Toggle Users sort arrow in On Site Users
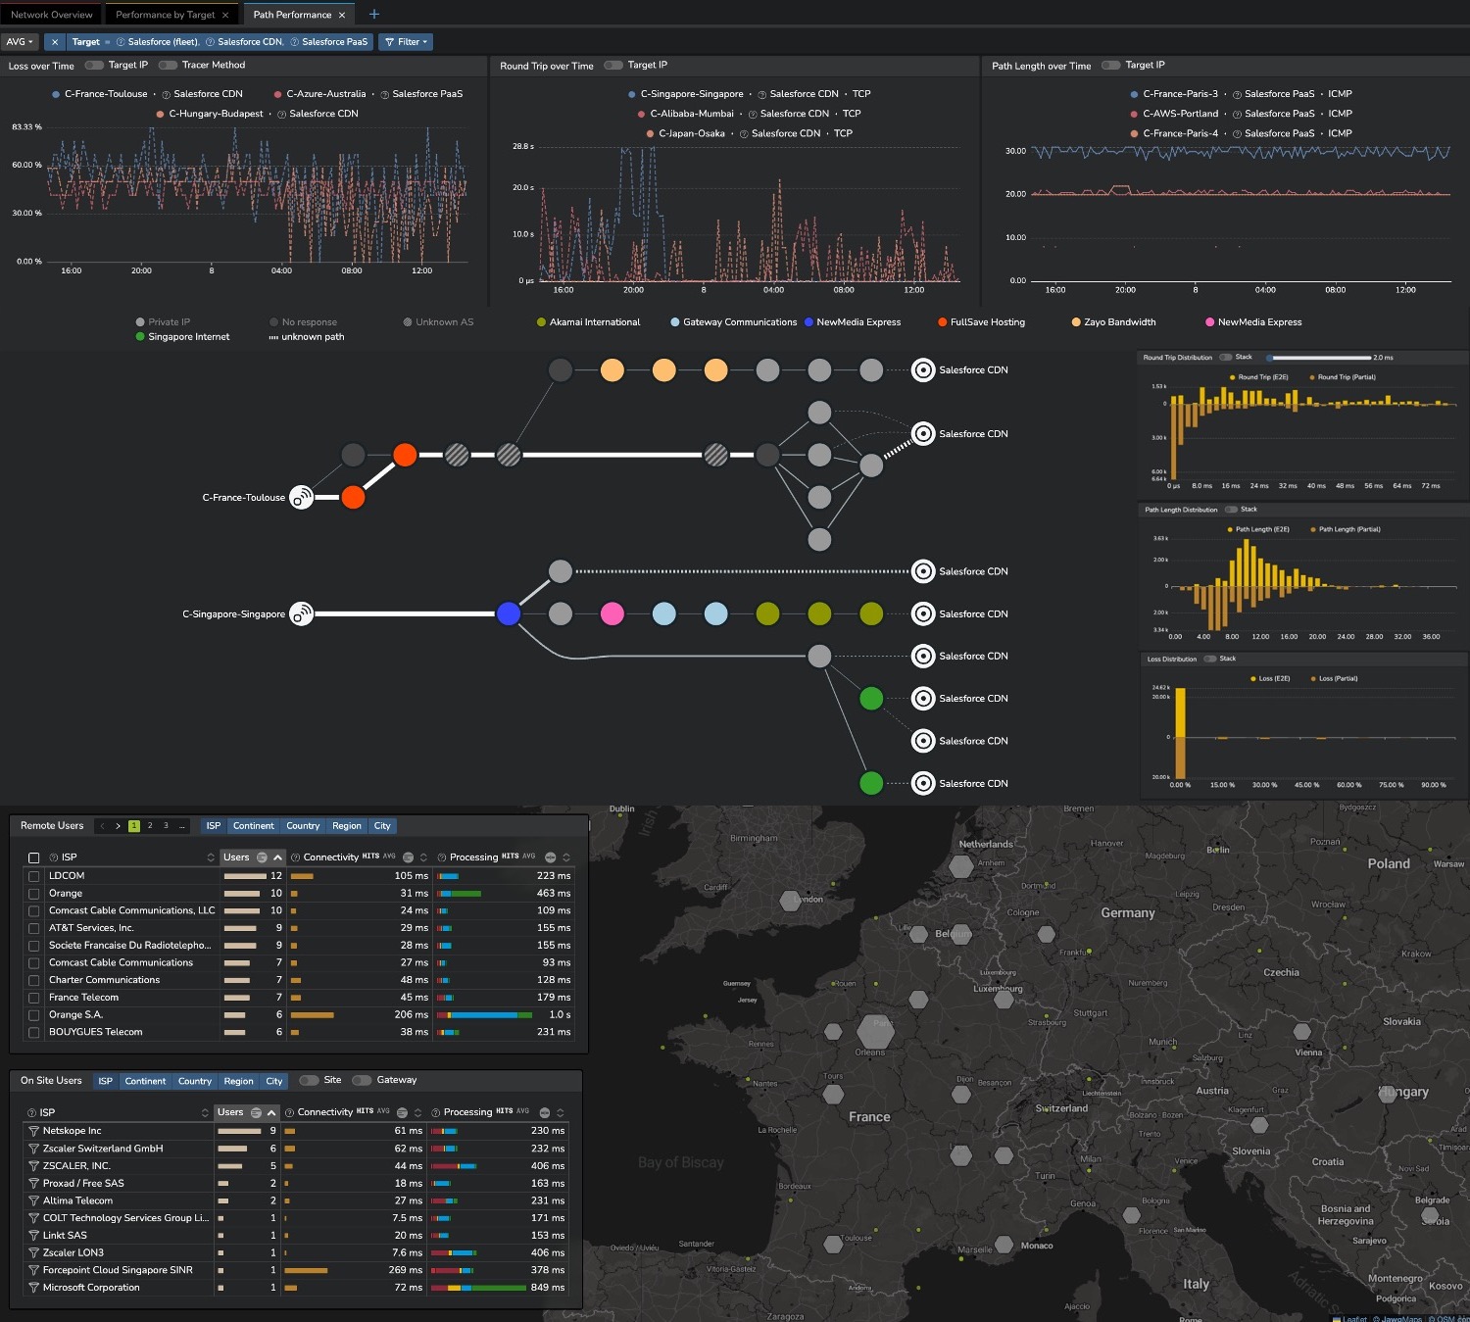Screen dimensions: 1470x1322 pos(271,1113)
